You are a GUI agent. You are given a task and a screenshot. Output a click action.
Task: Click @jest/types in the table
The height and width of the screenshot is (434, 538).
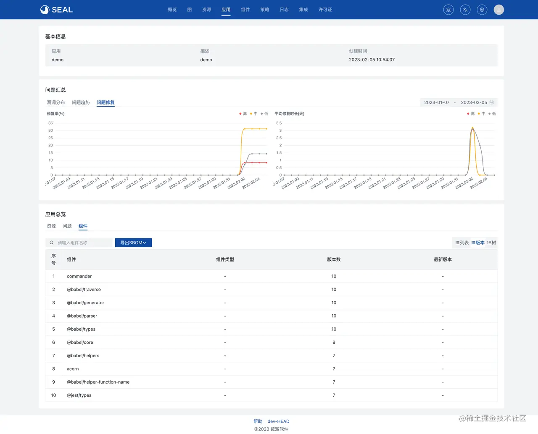coord(79,395)
